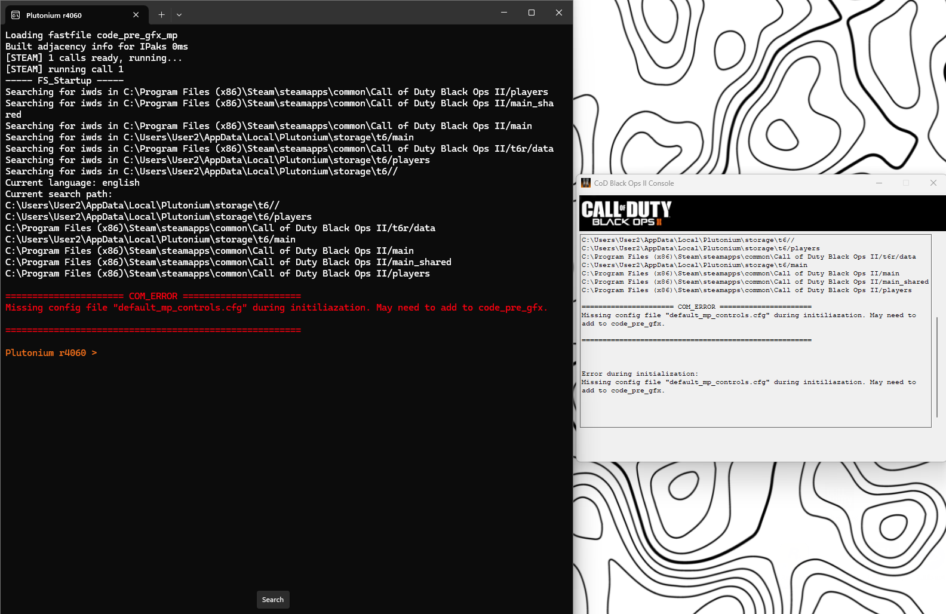Maximize the Plutonium terminal window
Screen dimensions: 946x614
click(532, 13)
